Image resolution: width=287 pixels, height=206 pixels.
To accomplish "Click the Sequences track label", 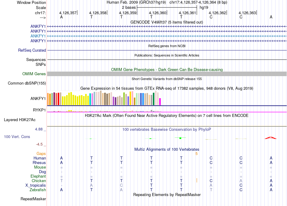I will pos(36,60).
